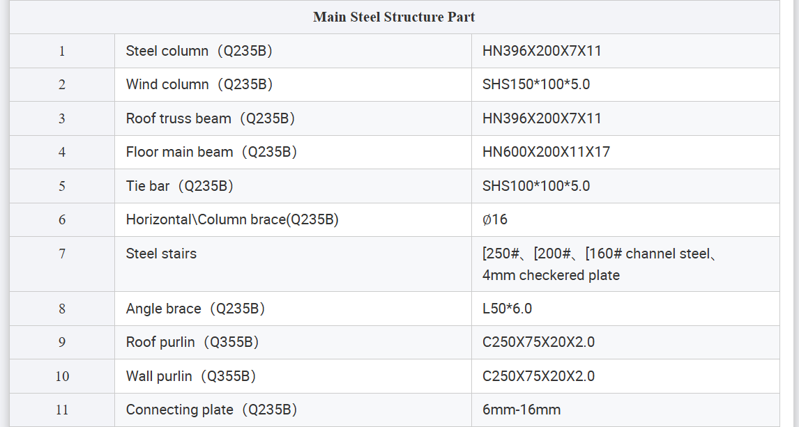Select the 'Ø16' specification cell
This screenshot has height=427, width=799.
(x=495, y=219)
